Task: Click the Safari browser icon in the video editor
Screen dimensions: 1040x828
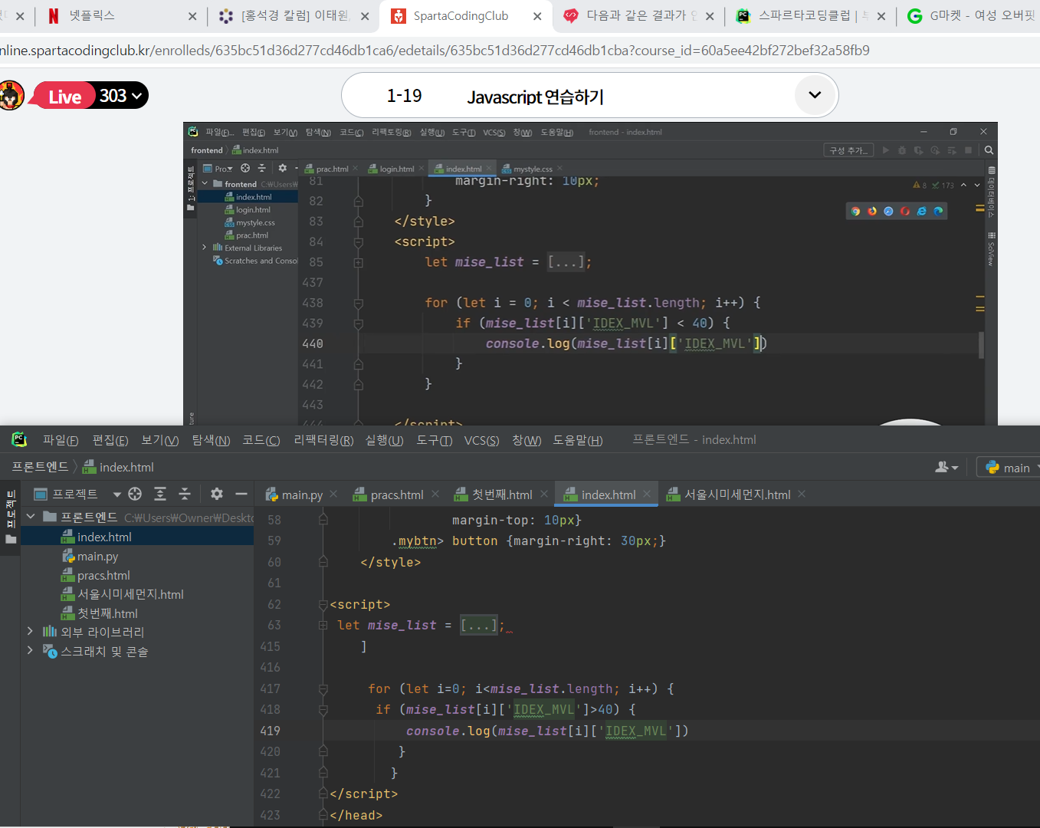Action: pyautogui.click(x=888, y=211)
